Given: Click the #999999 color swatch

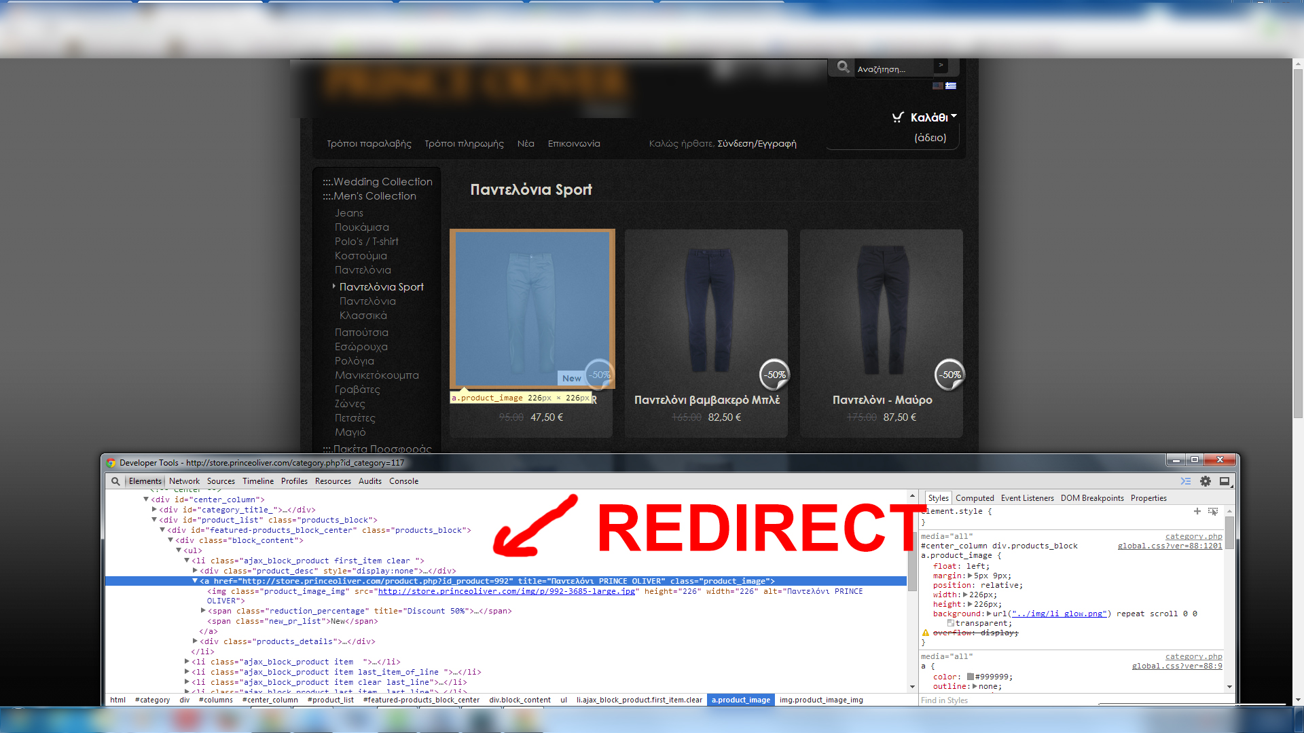Looking at the screenshot, I should click(x=971, y=677).
